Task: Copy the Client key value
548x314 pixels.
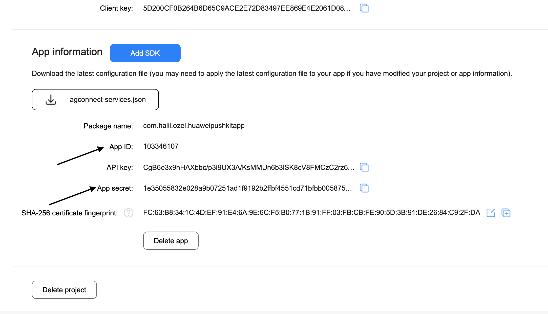Action: click(x=364, y=8)
